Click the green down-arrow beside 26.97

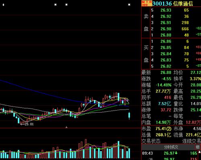click(x=176, y=153)
